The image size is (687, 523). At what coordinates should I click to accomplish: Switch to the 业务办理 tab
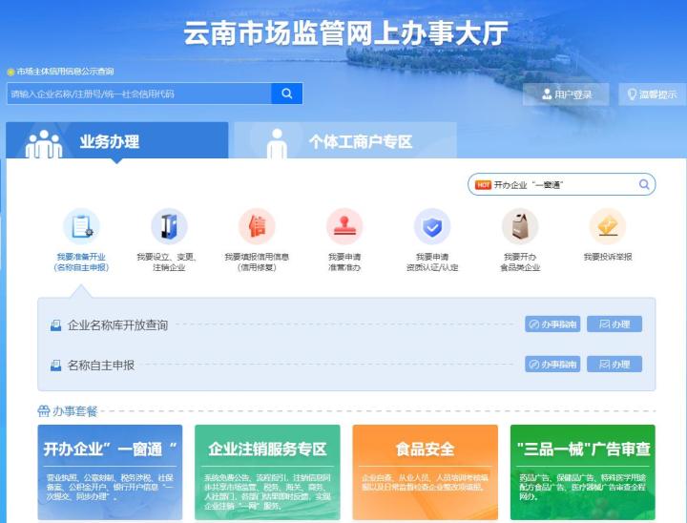[117, 140]
